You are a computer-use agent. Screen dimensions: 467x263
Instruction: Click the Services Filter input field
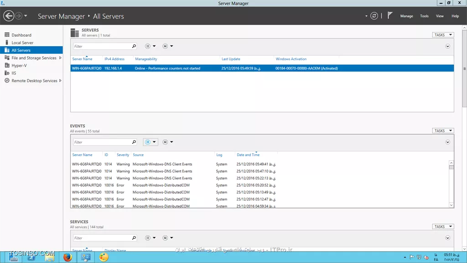[x=102, y=238]
